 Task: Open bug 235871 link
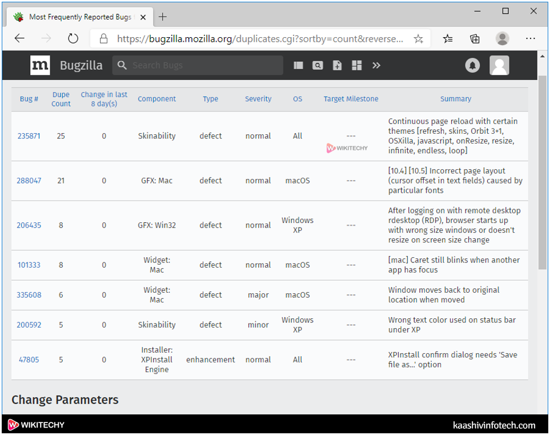point(29,136)
